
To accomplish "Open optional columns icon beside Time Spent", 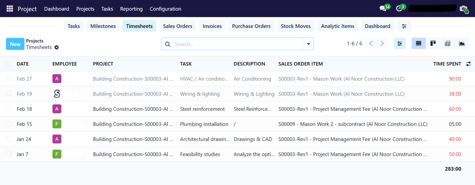I will (x=469, y=64).
